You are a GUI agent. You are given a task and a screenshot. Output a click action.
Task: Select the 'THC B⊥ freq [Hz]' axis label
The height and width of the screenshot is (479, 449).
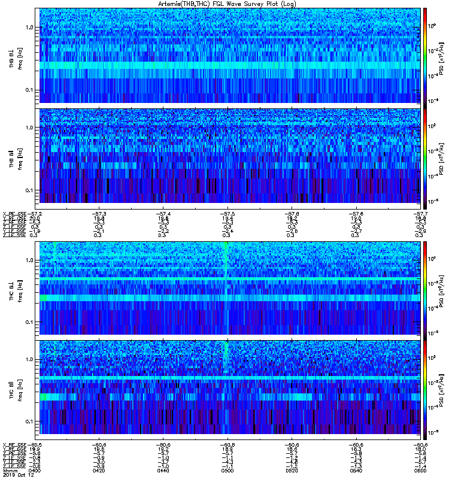pyautogui.click(x=16, y=291)
